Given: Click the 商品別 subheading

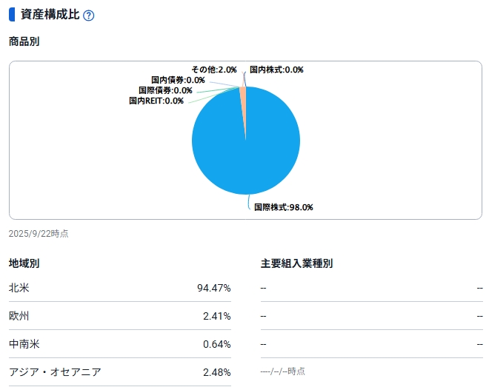Looking at the screenshot, I should pyautogui.click(x=24, y=41).
